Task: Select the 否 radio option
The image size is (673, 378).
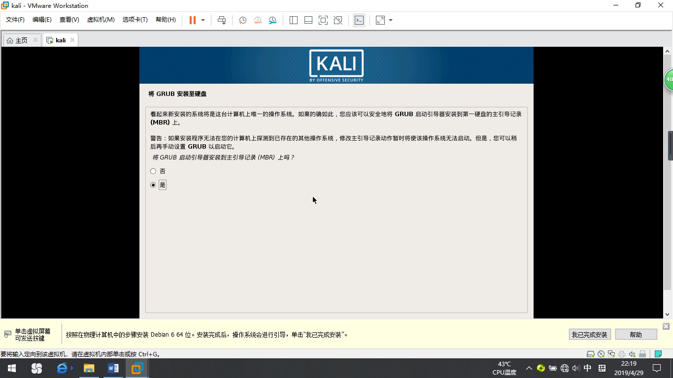Action: coord(153,171)
